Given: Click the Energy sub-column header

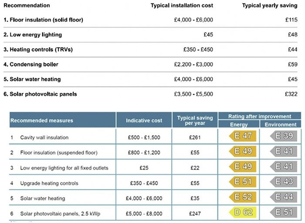Looking at the screenshot, I should click(239, 124).
